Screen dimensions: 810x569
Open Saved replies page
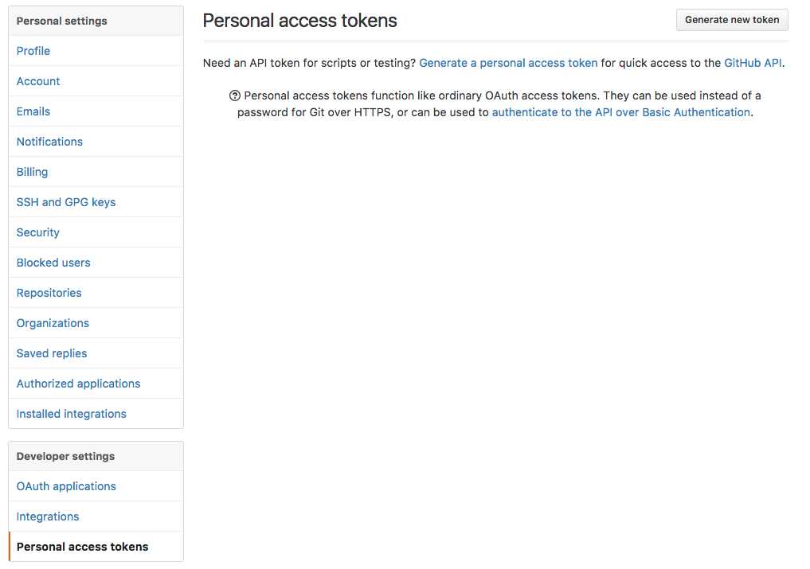[96, 353]
